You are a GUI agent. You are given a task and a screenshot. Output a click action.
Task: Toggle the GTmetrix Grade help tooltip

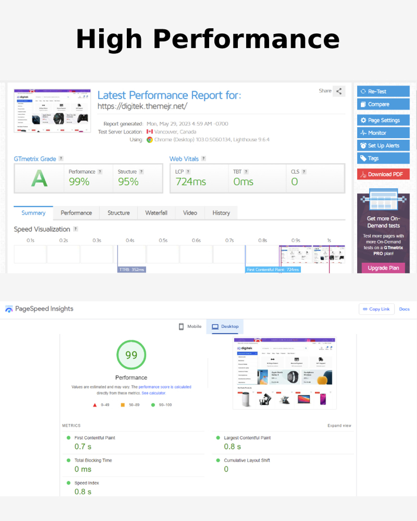61,158
